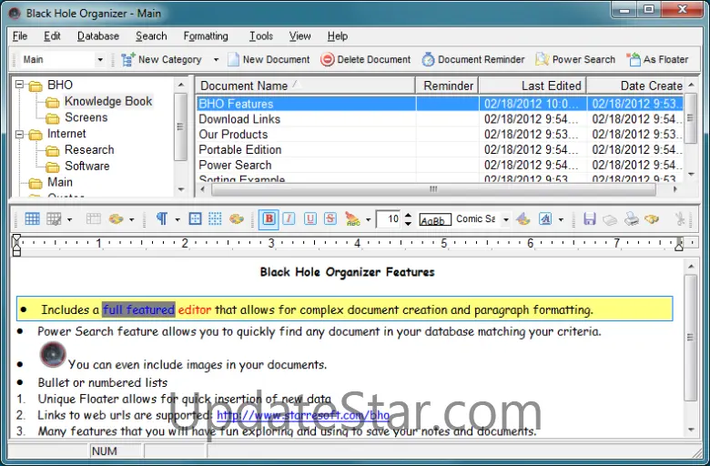The width and height of the screenshot is (710, 466).
Task: Click the eraser icon in editor toolbar
Action: (x=610, y=219)
